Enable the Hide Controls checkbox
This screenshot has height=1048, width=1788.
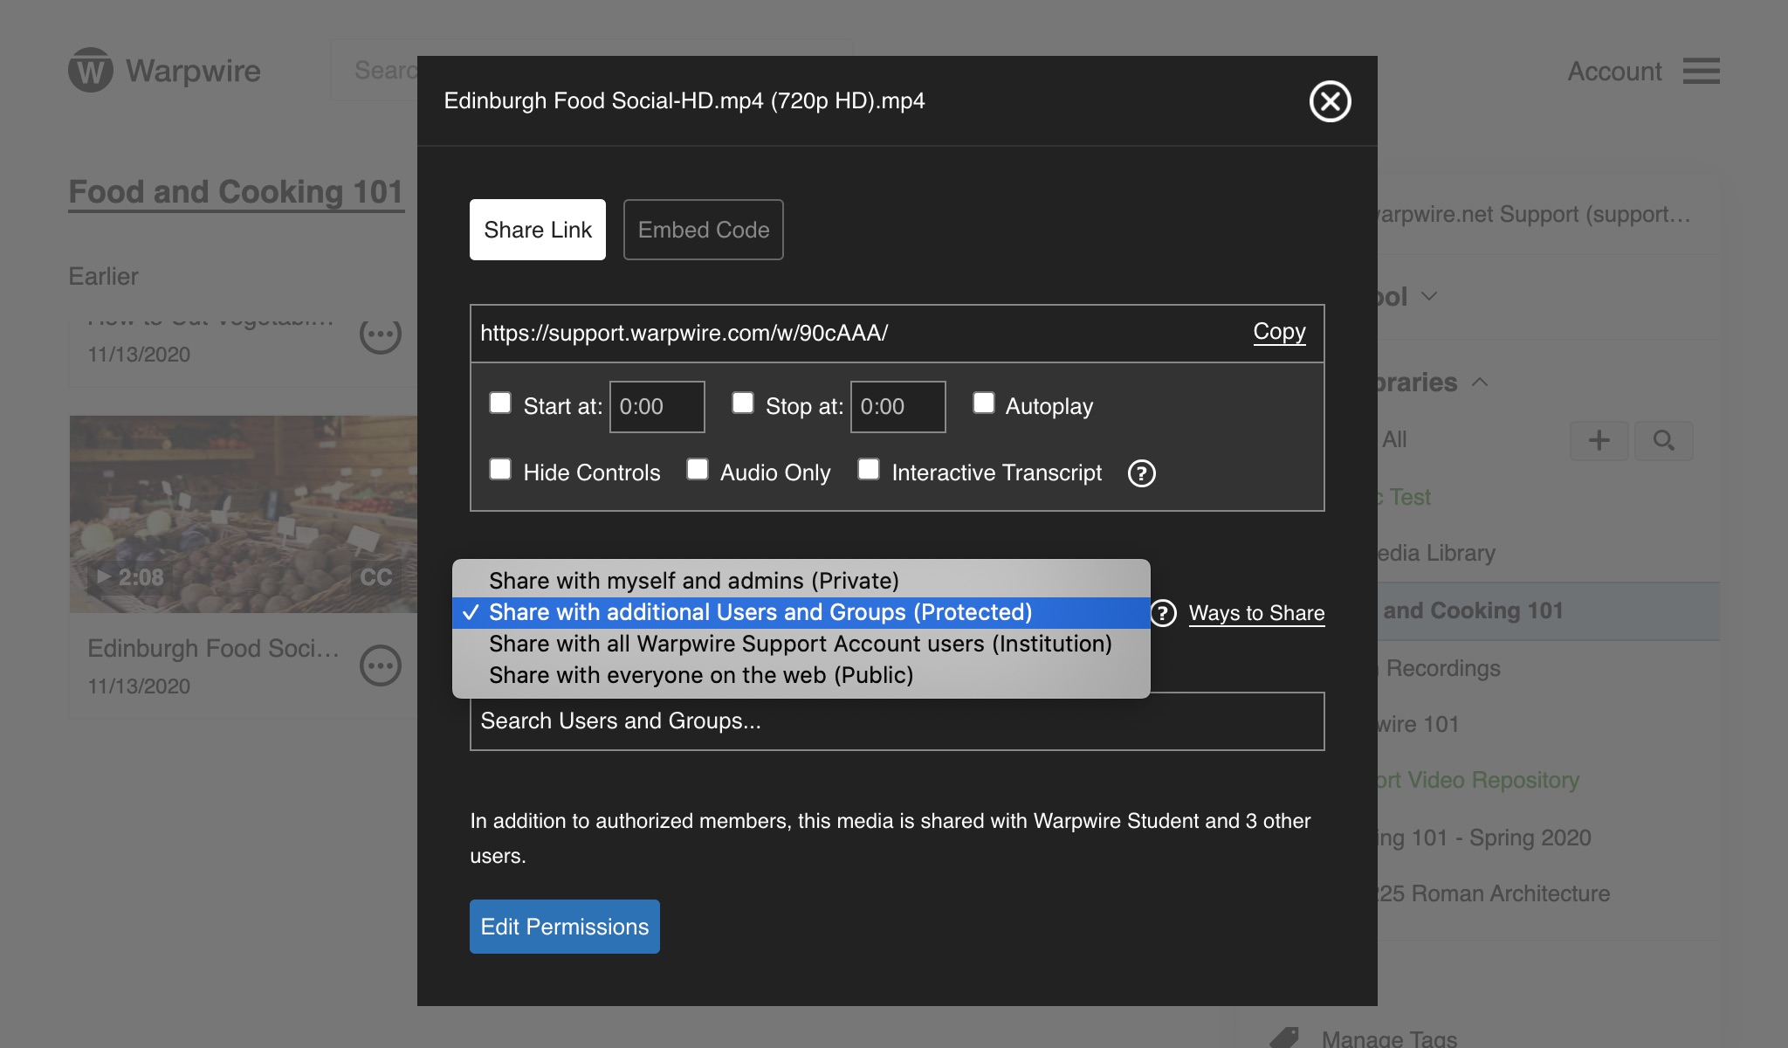(x=500, y=471)
